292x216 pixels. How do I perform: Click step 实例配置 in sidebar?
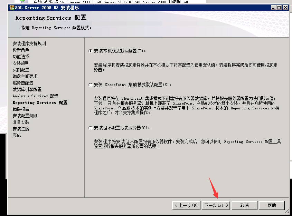point(21,70)
